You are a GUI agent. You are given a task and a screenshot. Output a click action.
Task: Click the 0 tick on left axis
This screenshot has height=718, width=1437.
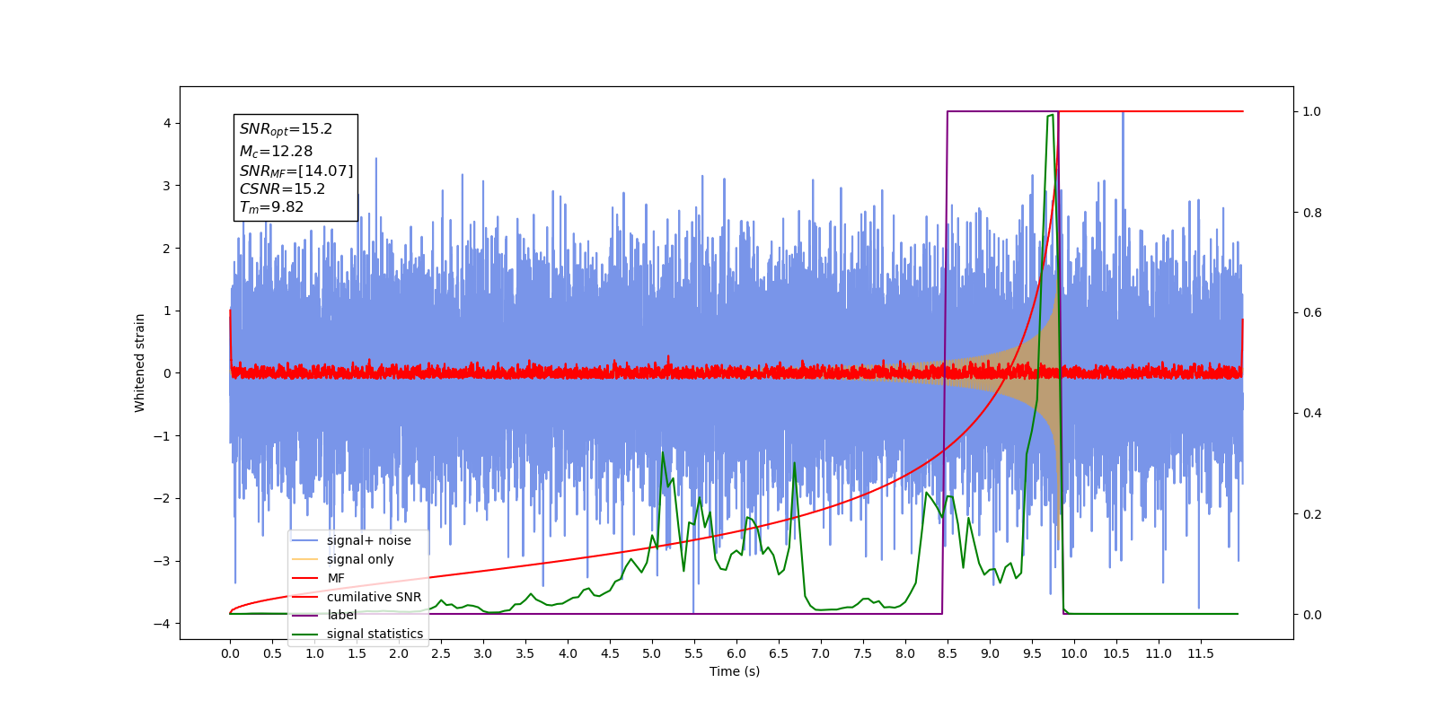[x=167, y=373]
